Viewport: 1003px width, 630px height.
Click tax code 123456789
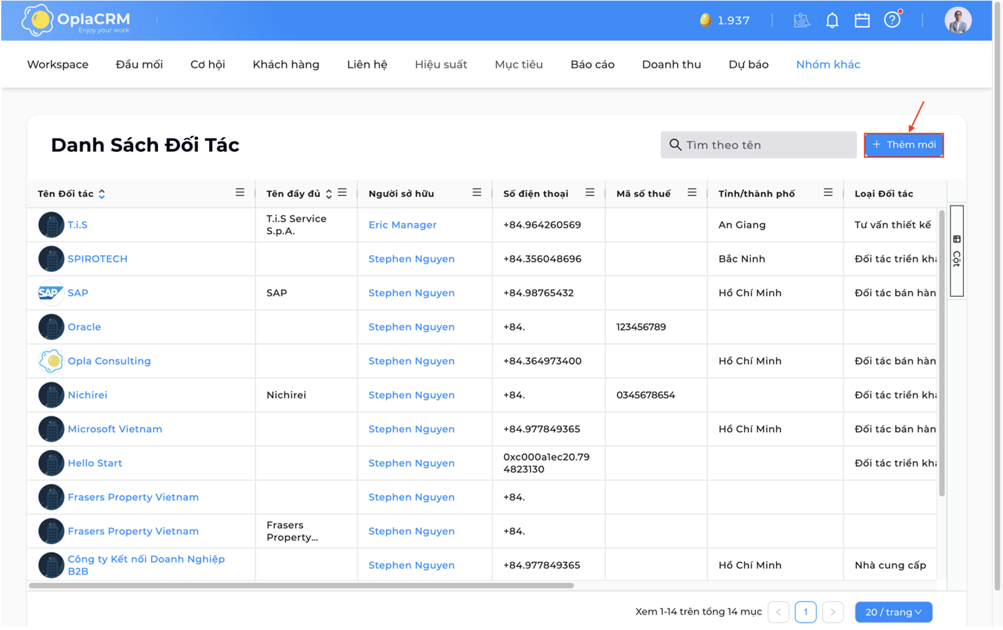pyautogui.click(x=641, y=327)
